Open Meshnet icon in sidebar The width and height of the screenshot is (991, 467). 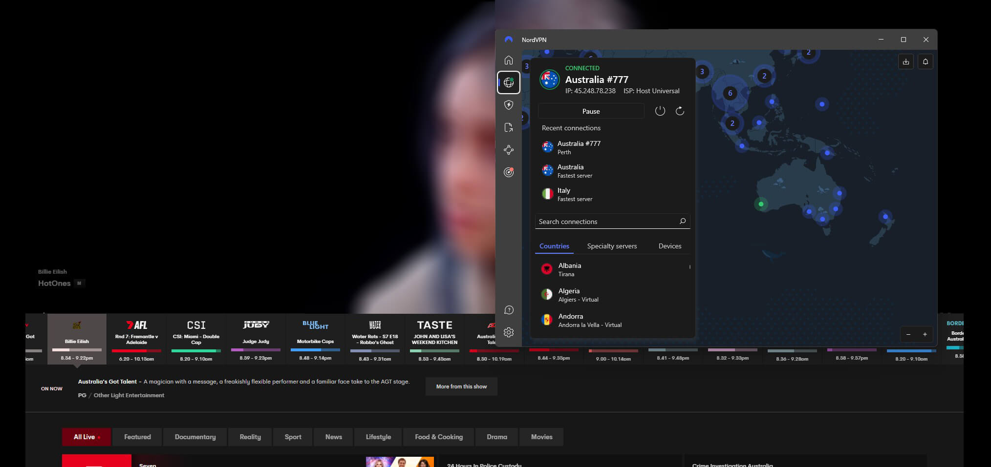(509, 150)
